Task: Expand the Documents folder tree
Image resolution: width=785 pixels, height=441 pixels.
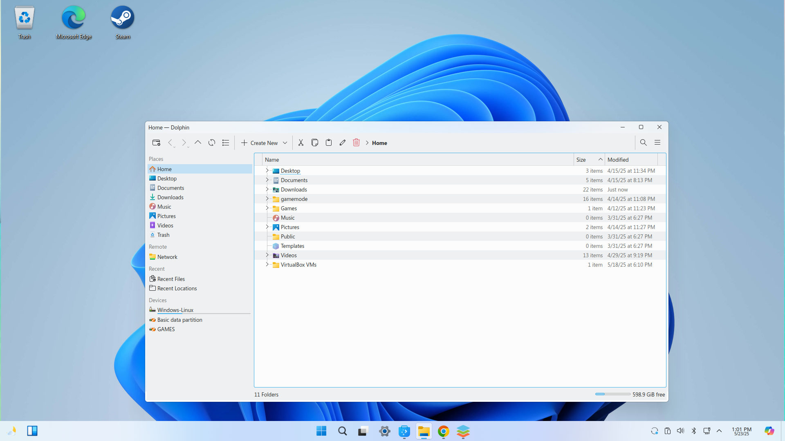Action: click(x=267, y=180)
